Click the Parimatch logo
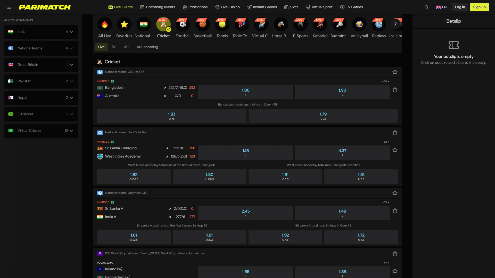This screenshot has width=495, height=278. coord(45,7)
